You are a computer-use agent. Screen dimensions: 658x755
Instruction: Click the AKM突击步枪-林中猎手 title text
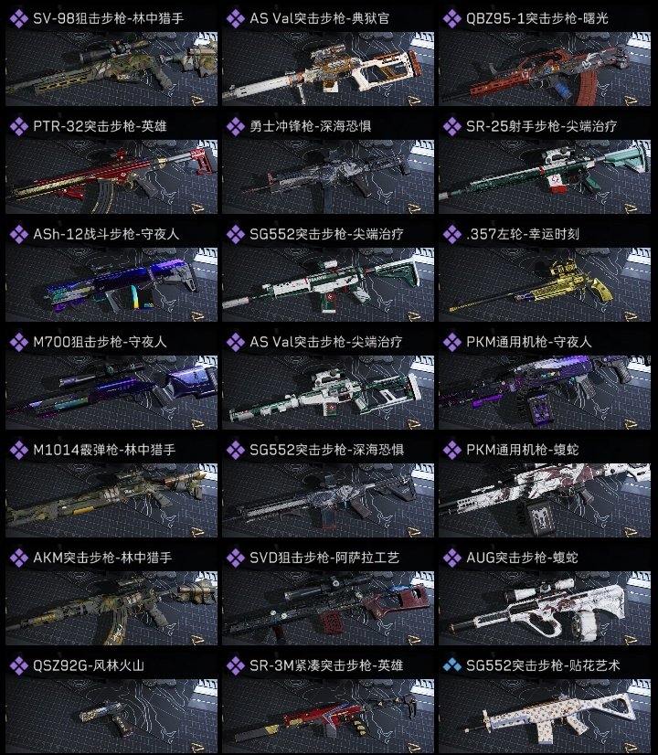[102, 558]
